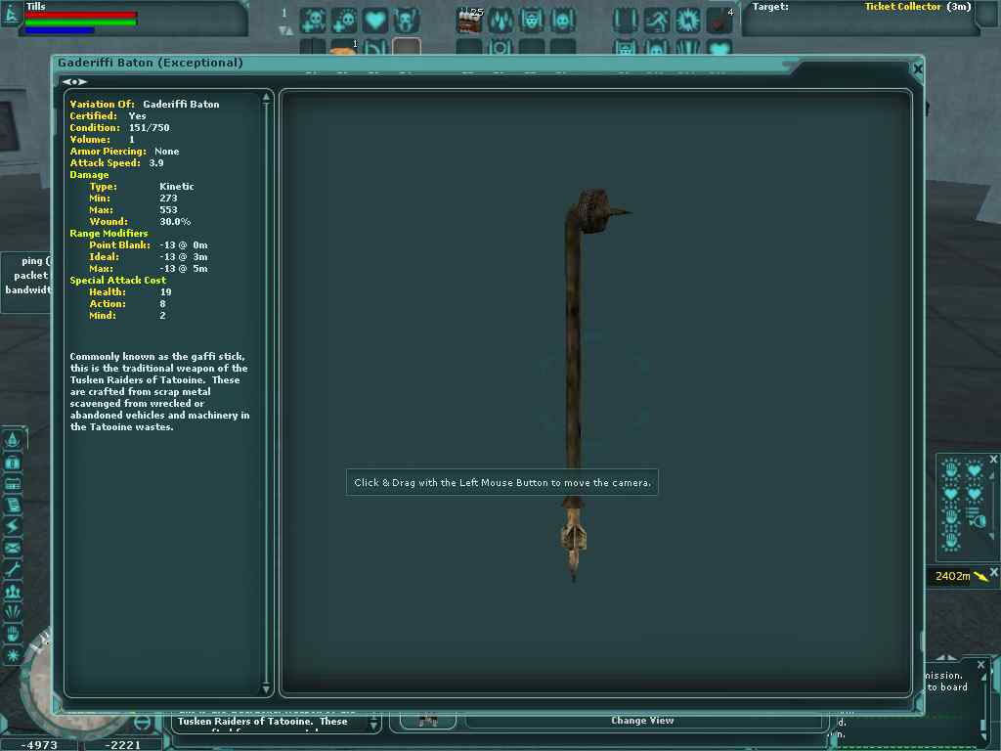1001x751 pixels.
Task: Click the red health bar of Tills
Action: (80, 15)
